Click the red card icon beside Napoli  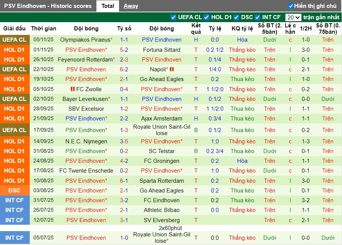pos(172,69)
